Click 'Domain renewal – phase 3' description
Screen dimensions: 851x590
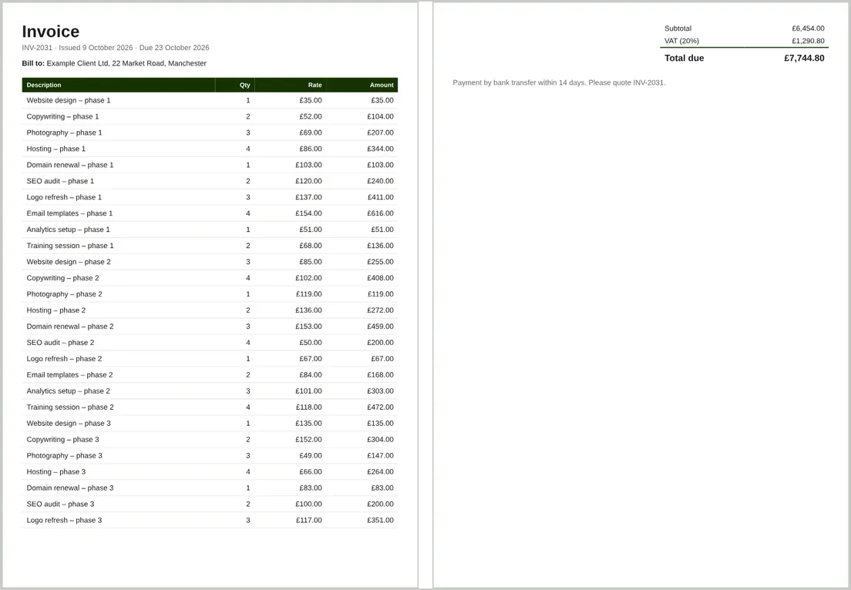(x=70, y=488)
